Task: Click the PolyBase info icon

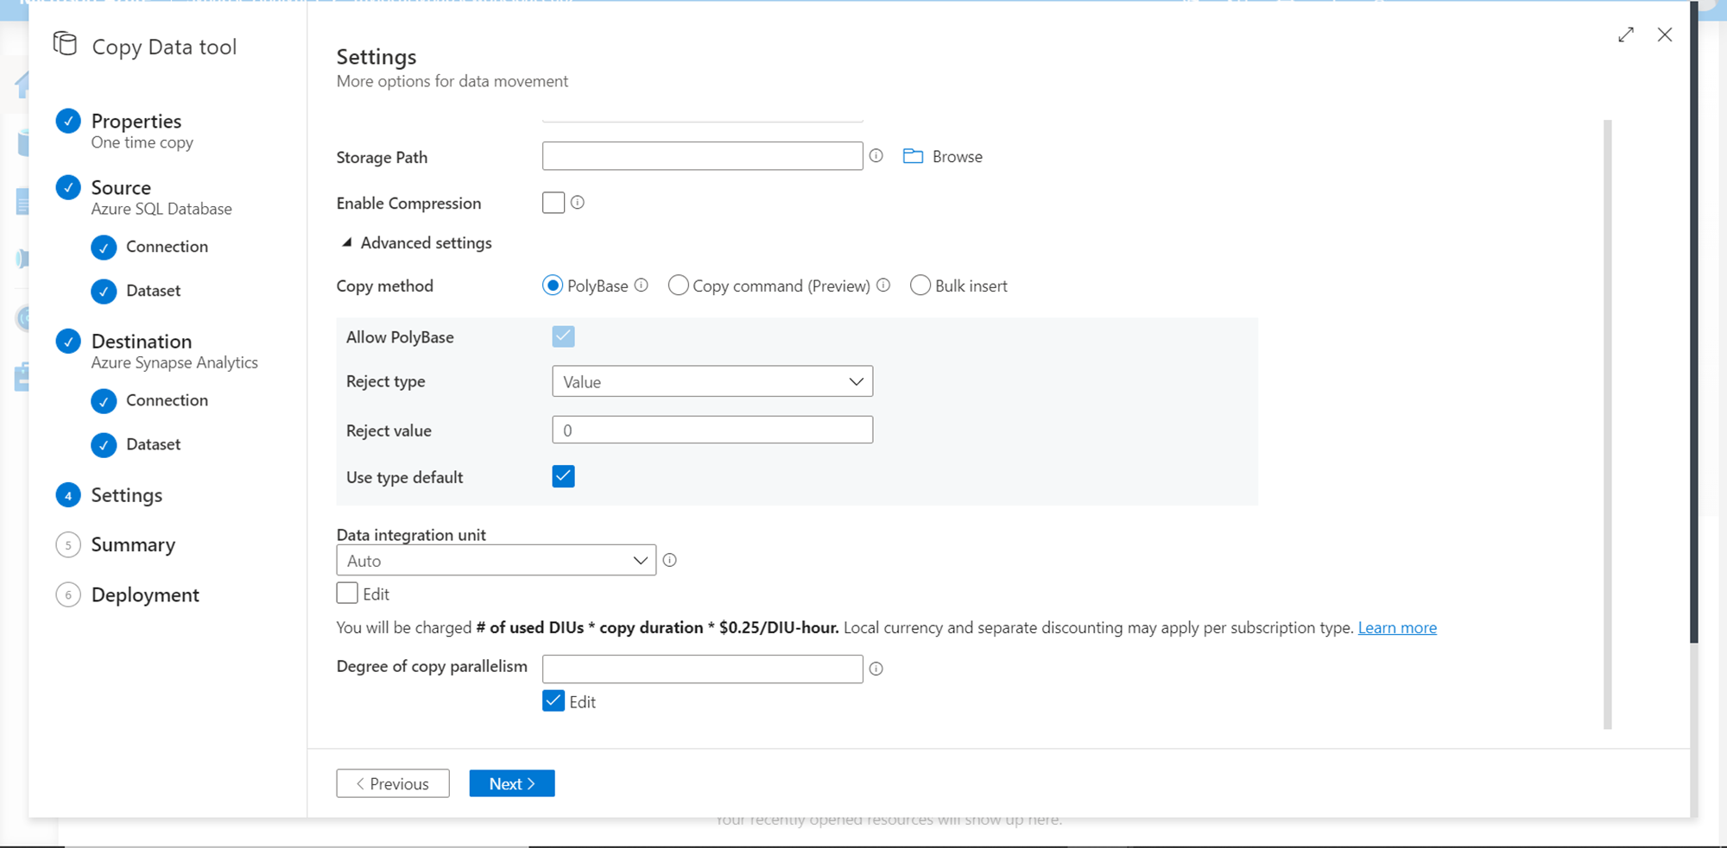Action: pyautogui.click(x=642, y=286)
